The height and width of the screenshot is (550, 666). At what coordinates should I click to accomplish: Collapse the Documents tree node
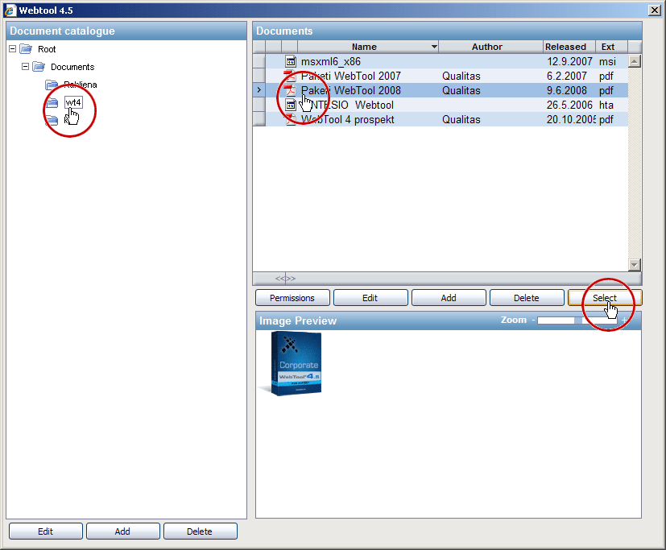[x=25, y=67]
